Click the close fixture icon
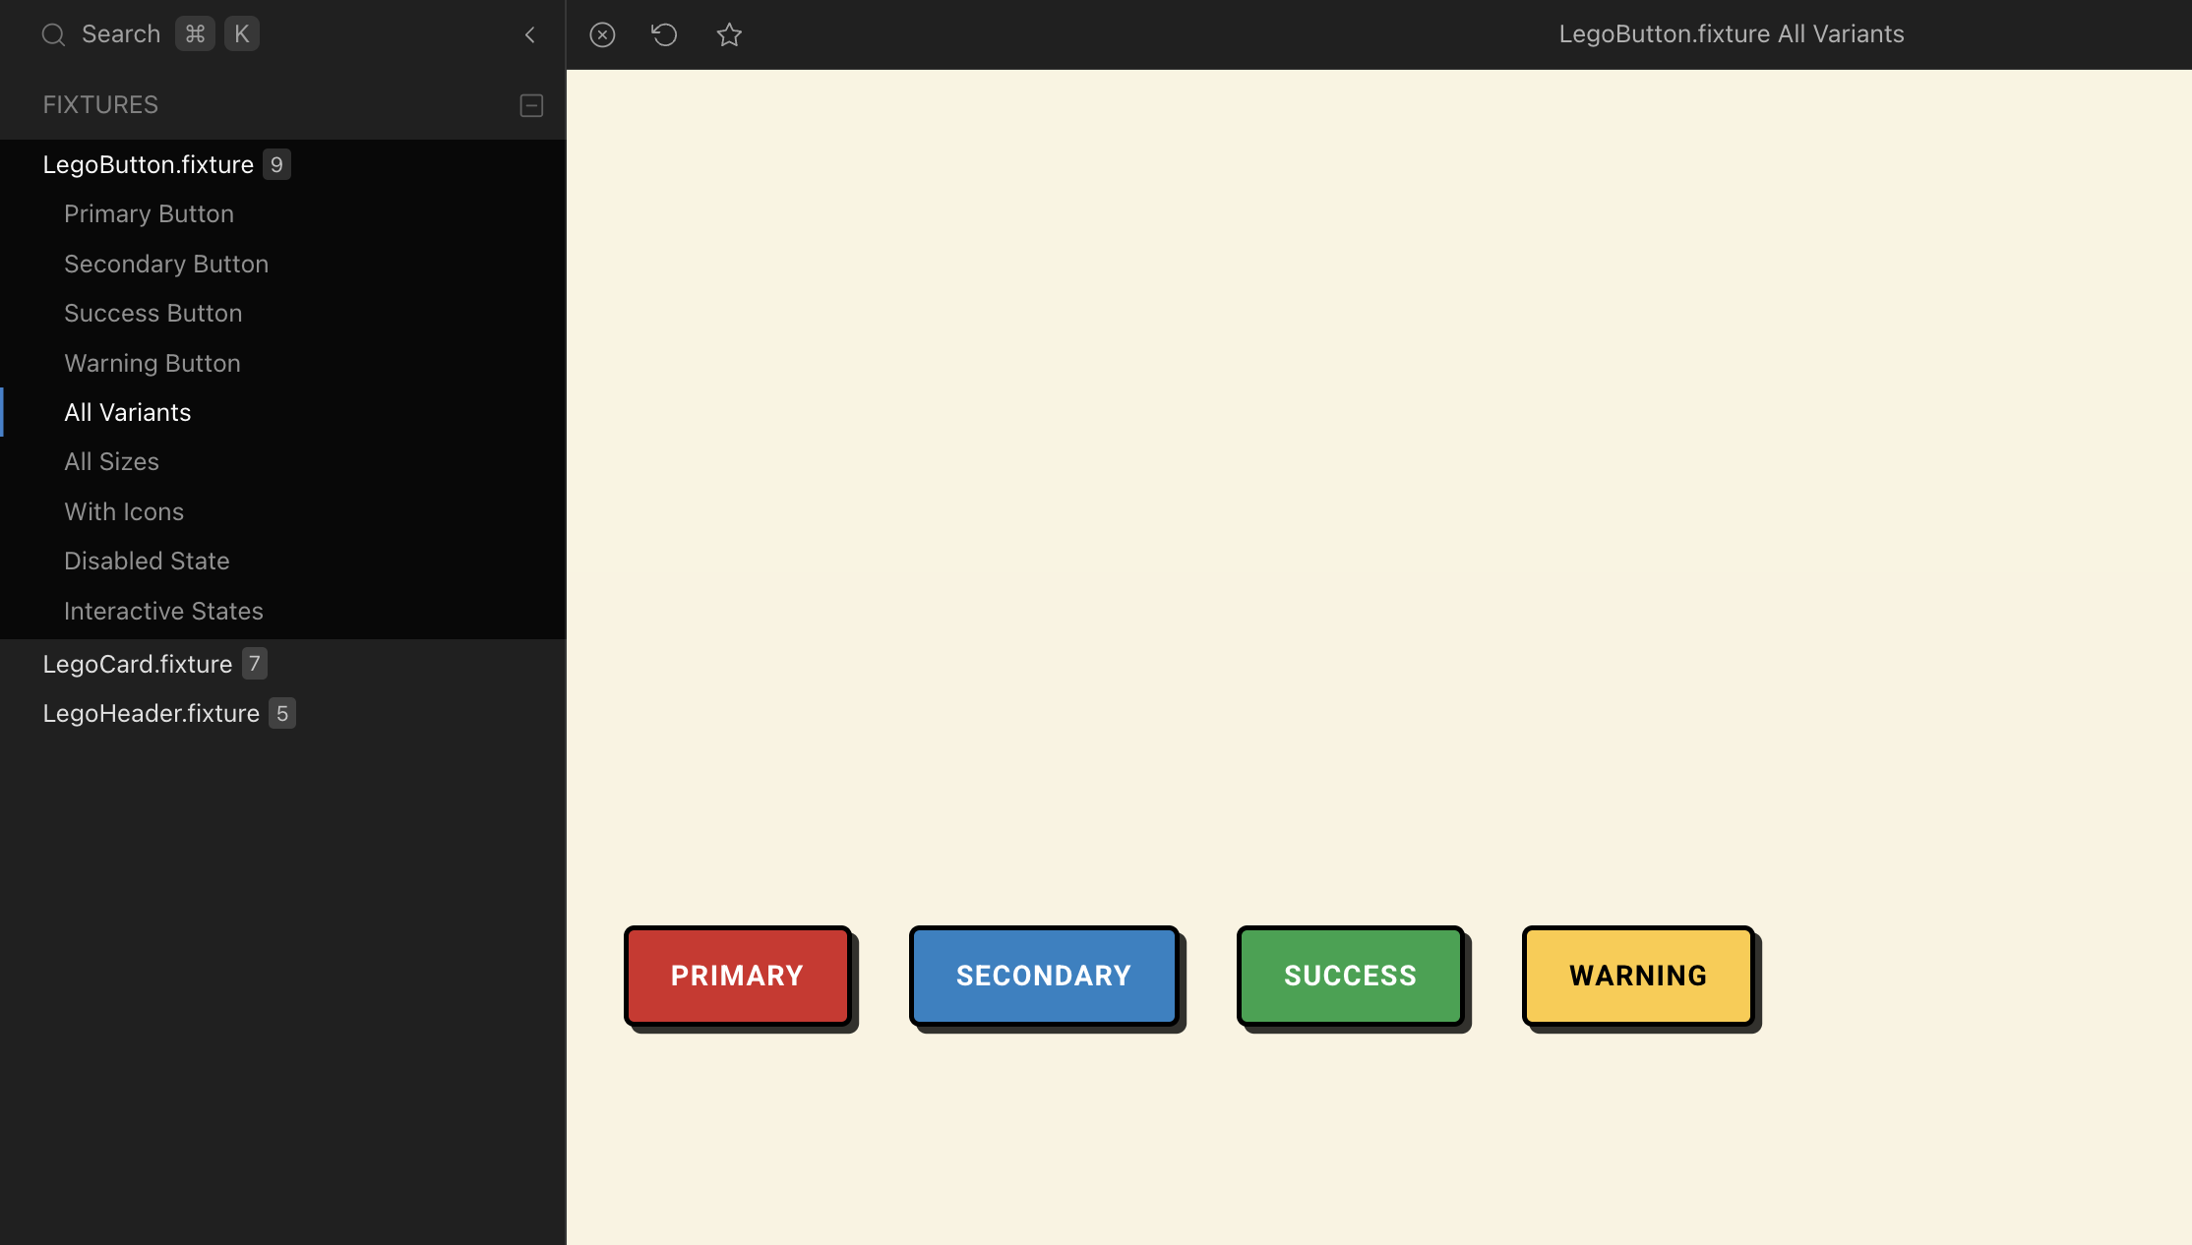 click(x=602, y=35)
